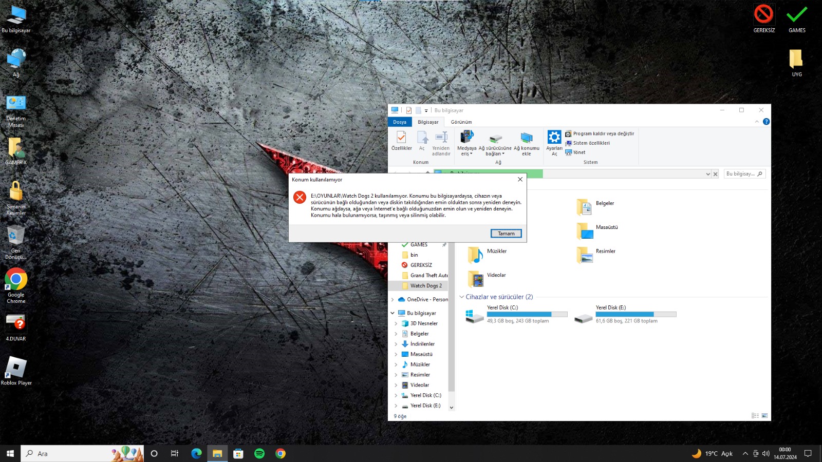Select Masaüstü in the navigation tree
822x462 pixels.
(421, 355)
